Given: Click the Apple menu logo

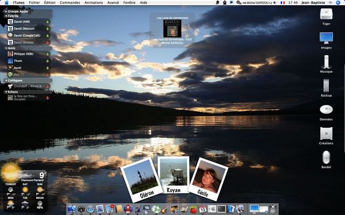Looking at the screenshot, I should tap(6, 3).
